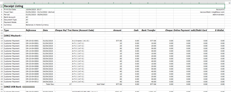The width and height of the screenshot is (231, 92).
Task: Click the date for OR-23-04-0011
Action: (x=48, y=79)
